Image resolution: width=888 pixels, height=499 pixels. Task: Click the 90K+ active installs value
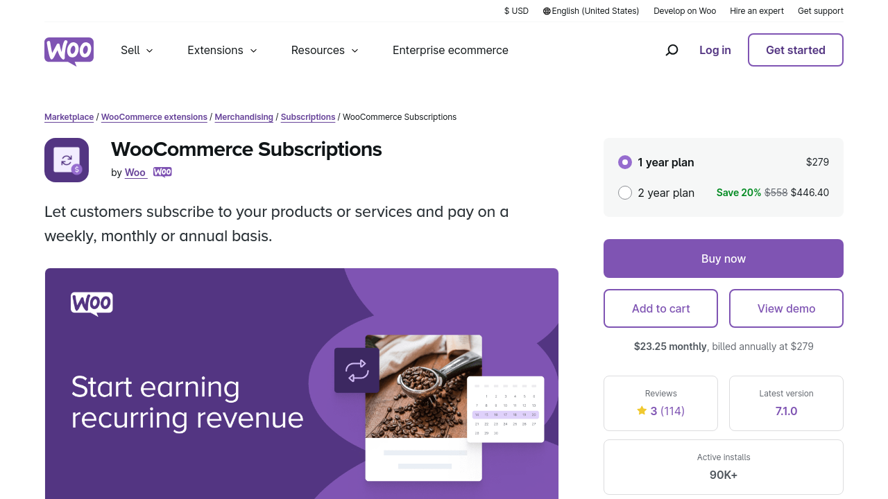click(724, 475)
